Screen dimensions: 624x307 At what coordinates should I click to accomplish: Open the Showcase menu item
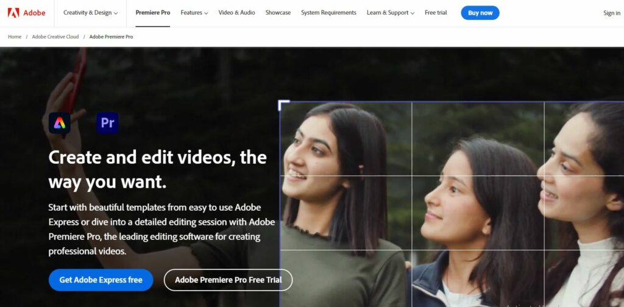coord(278,13)
